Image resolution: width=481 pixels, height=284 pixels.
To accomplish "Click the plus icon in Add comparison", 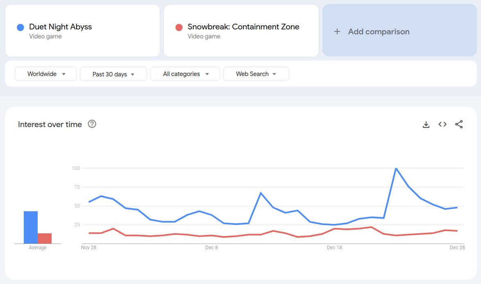I will pos(337,31).
